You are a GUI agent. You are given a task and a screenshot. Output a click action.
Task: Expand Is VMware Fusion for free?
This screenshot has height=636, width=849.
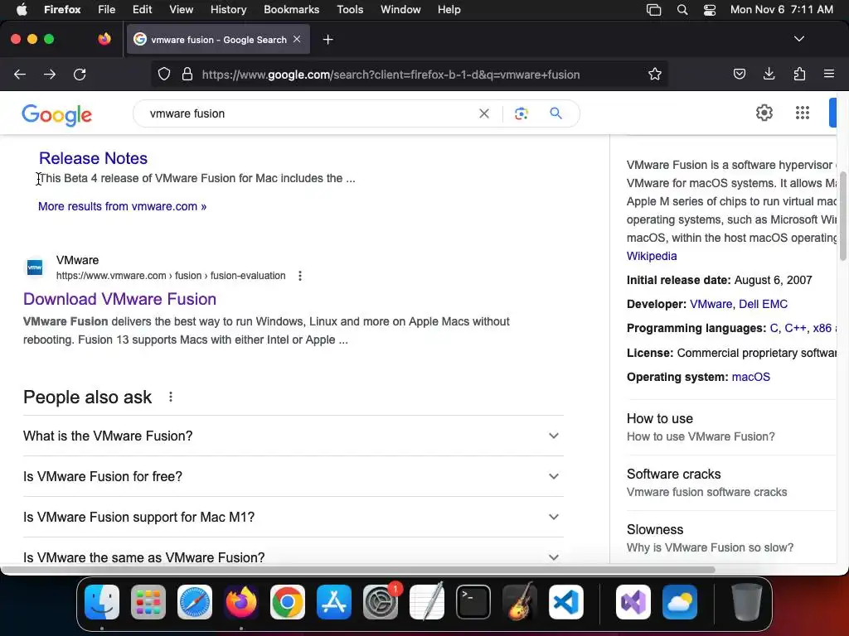coord(294,476)
